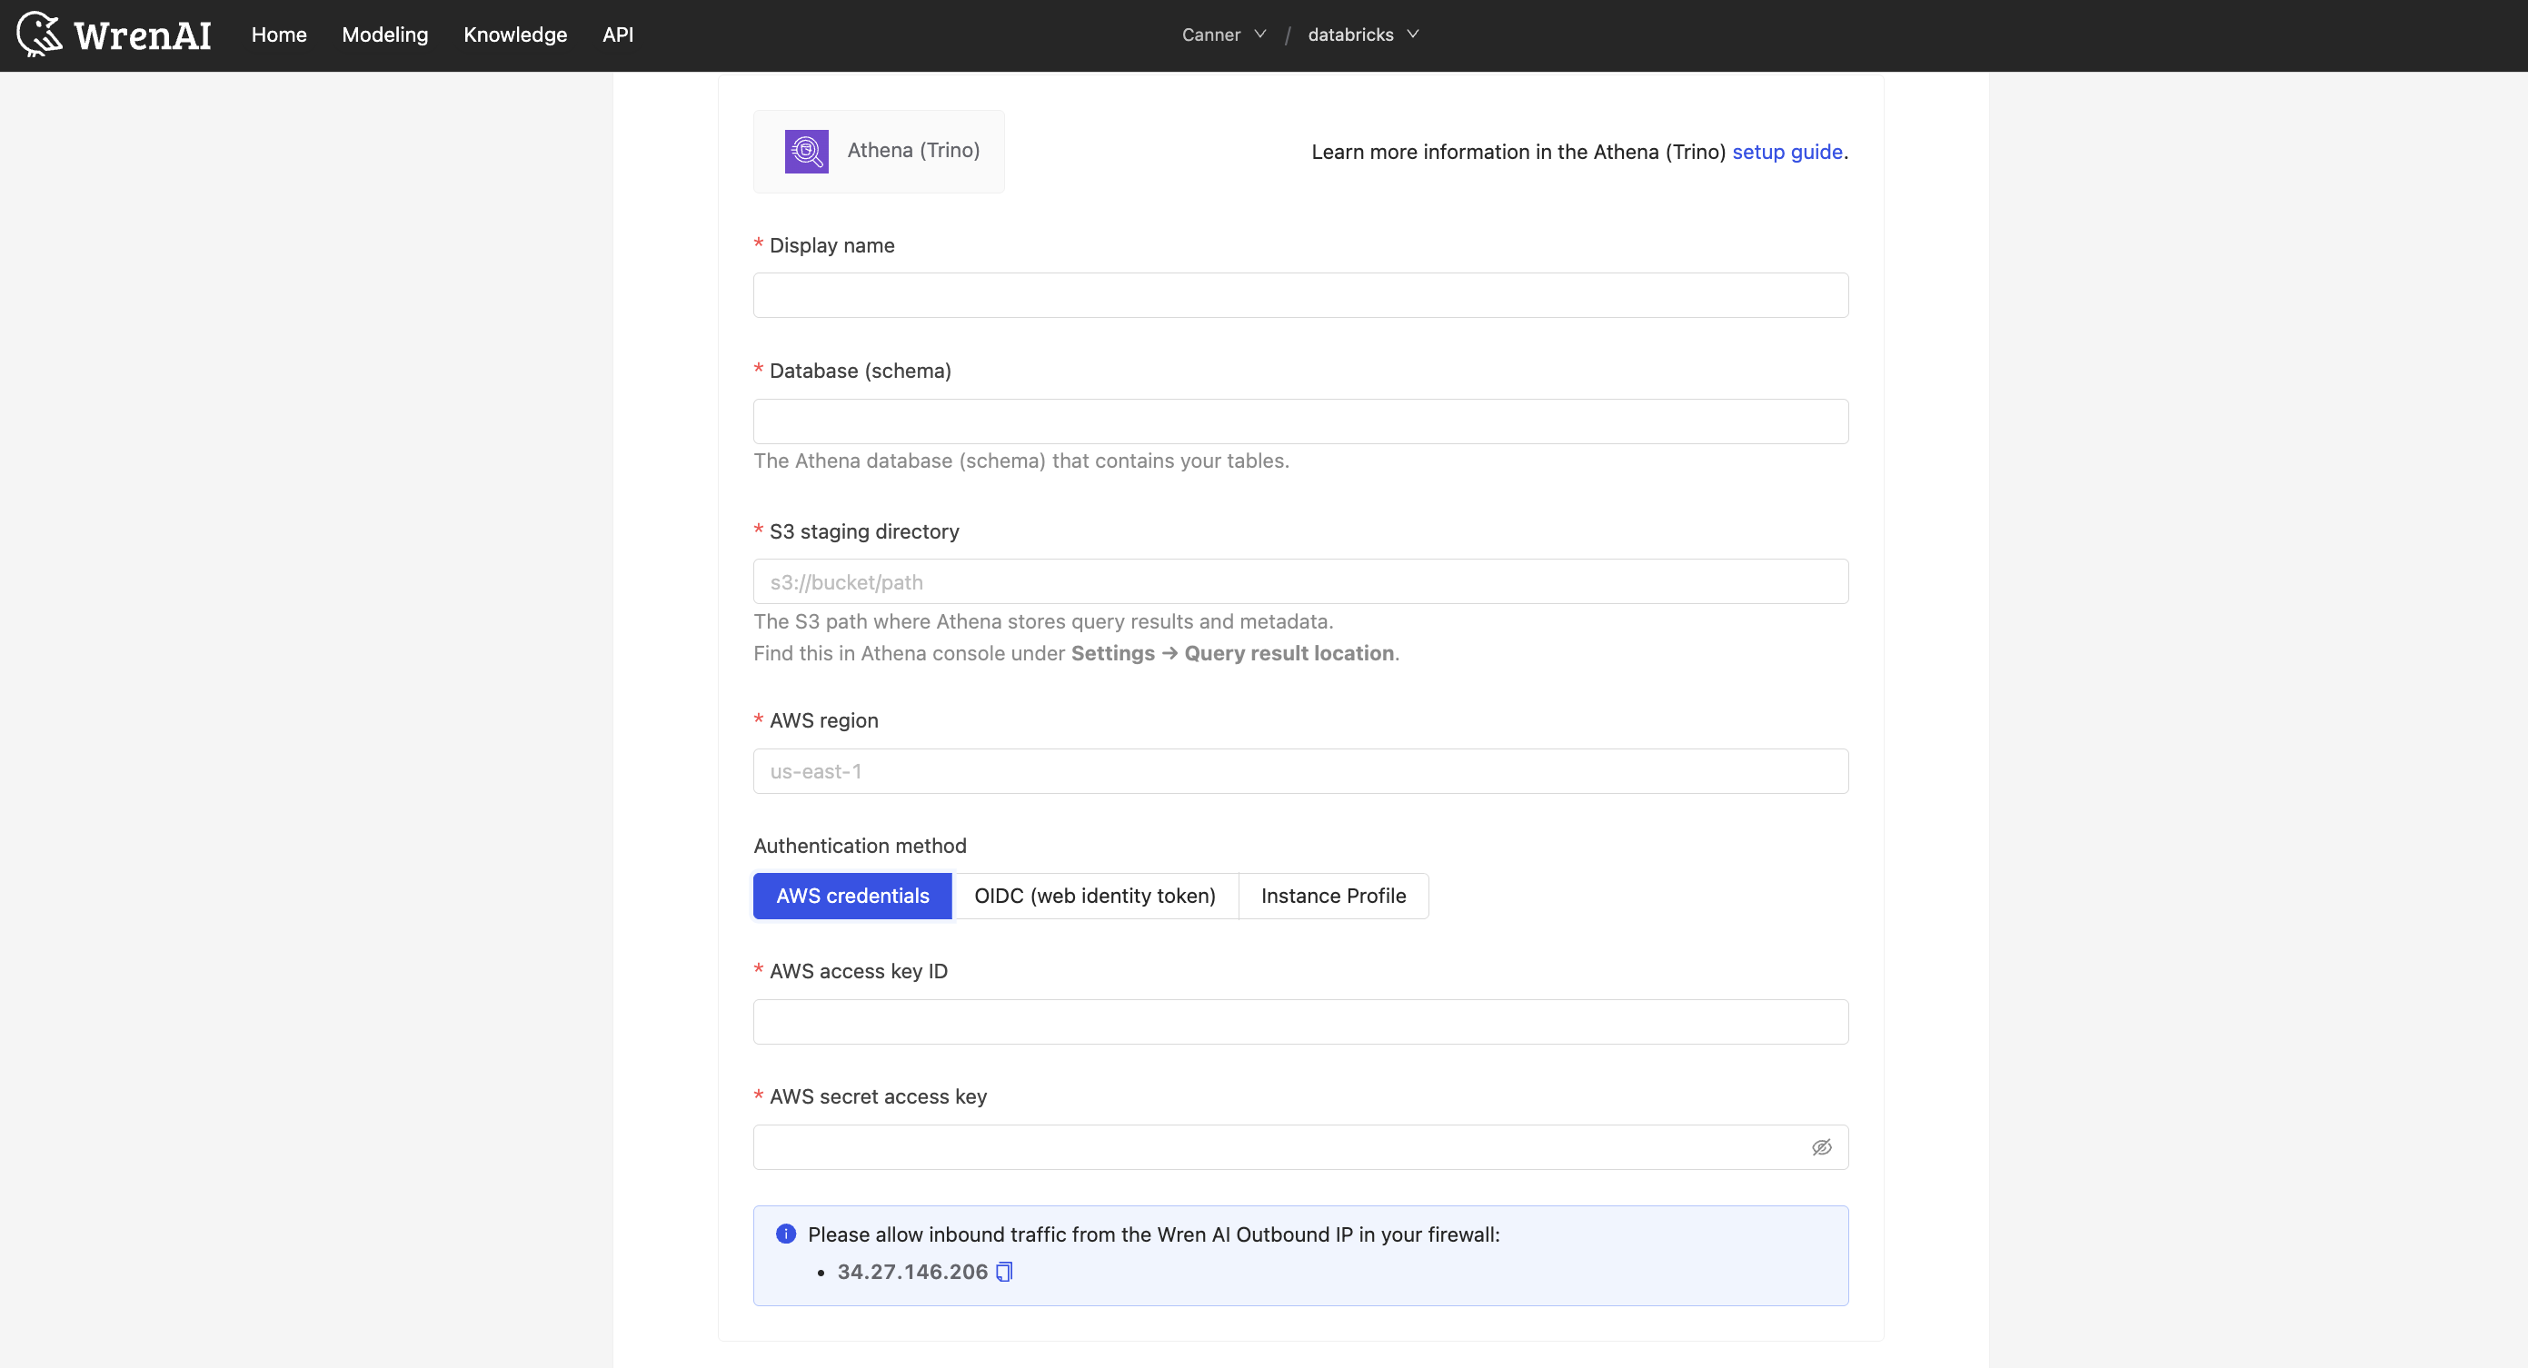Screen dimensions: 2528x1368
Task: Go to the Home nav item
Action: tap(279, 35)
